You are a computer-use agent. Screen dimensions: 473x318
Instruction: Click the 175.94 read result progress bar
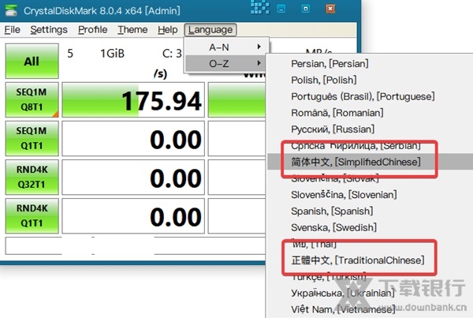click(131, 101)
